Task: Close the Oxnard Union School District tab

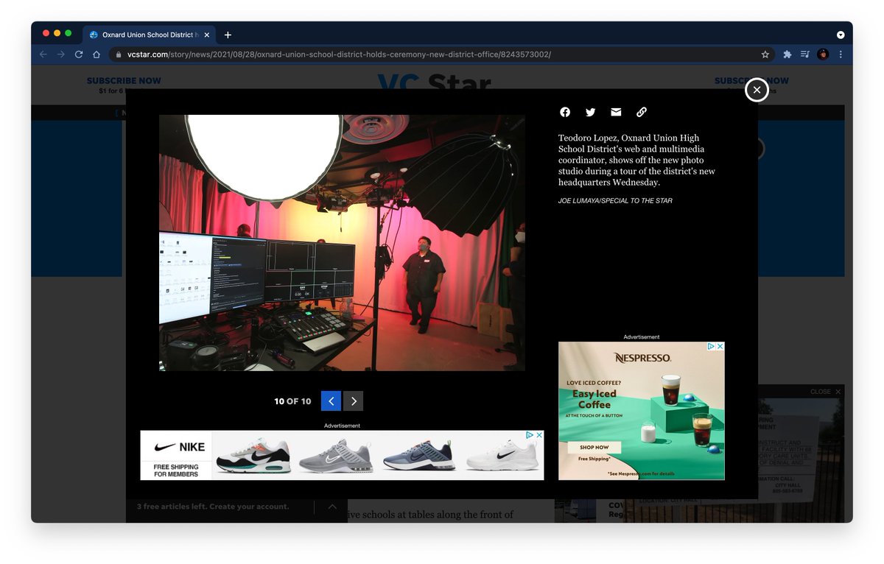Action: 207,35
